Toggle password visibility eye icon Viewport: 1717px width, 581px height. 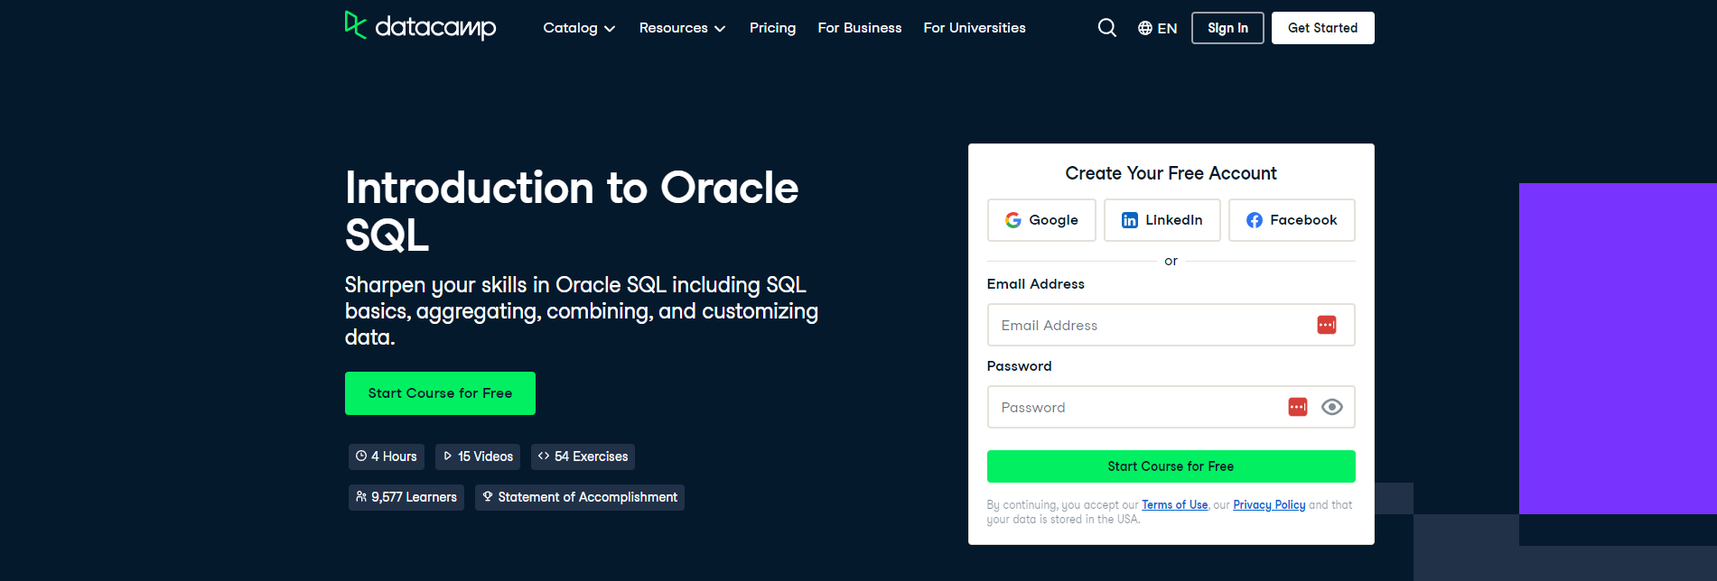(1331, 407)
